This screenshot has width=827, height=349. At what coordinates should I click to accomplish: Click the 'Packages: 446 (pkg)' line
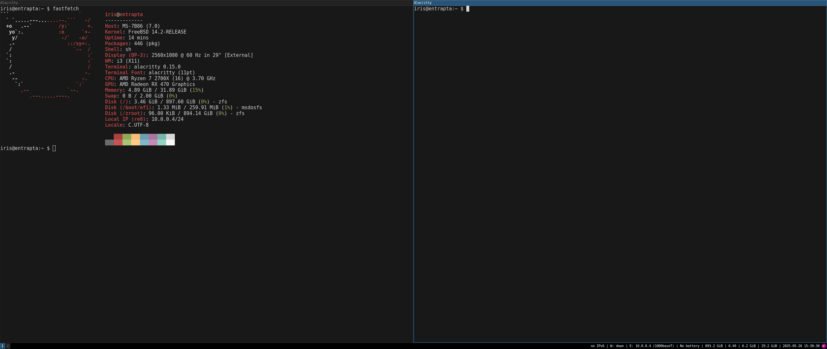pyautogui.click(x=133, y=44)
